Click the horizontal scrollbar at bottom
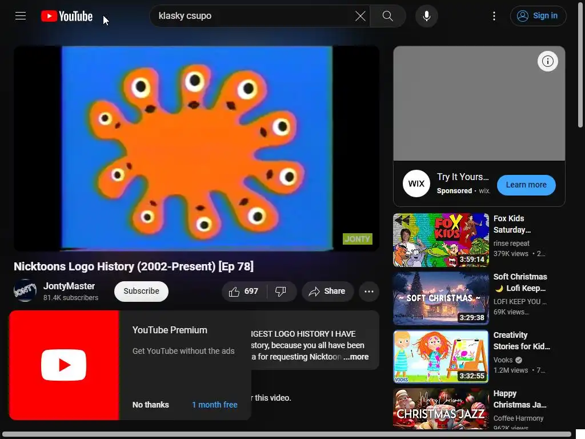Image resolution: width=585 pixels, height=439 pixels. [x=287, y=434]
